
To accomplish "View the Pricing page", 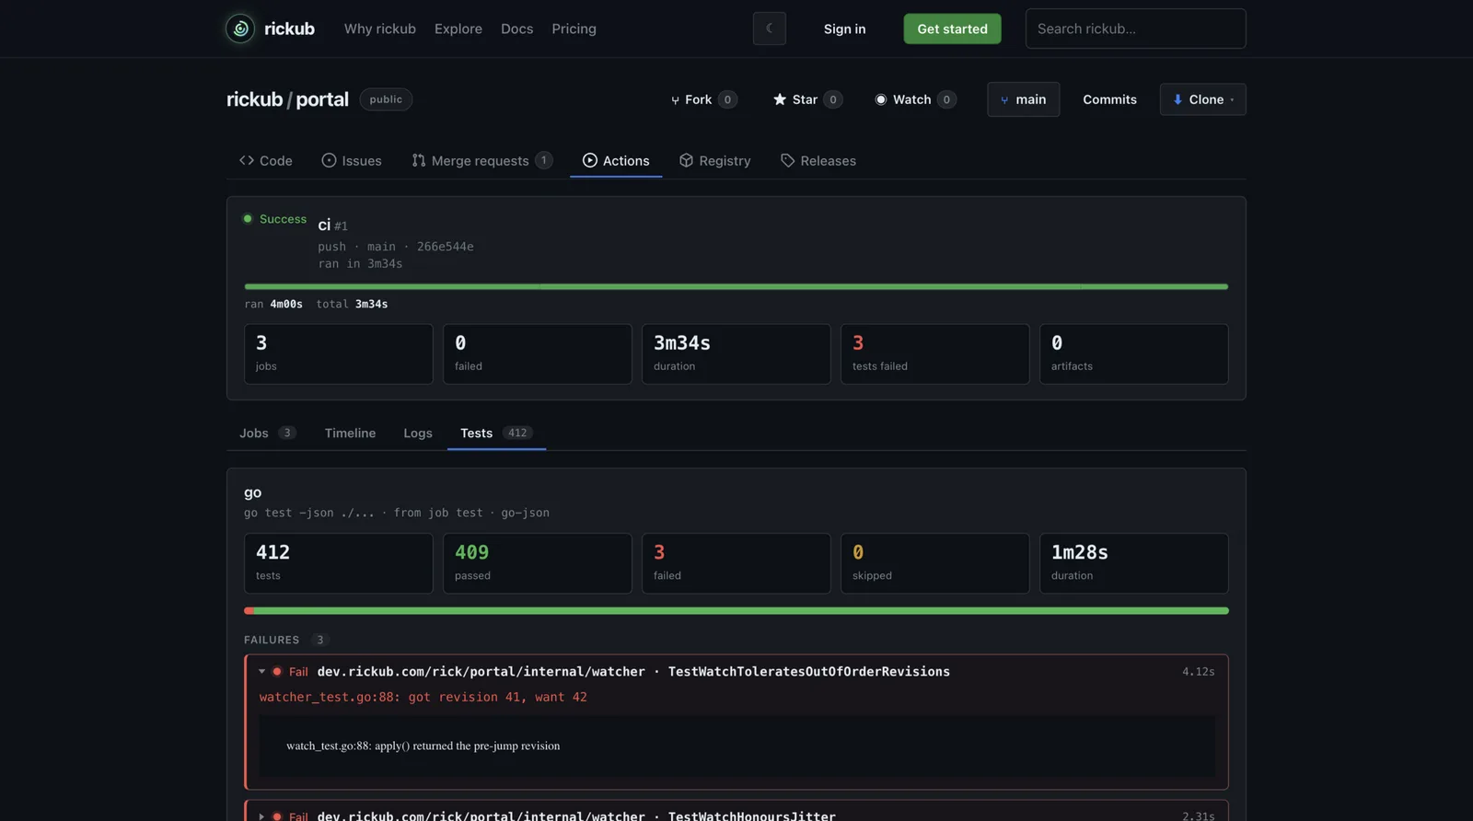I will [574, 29].
